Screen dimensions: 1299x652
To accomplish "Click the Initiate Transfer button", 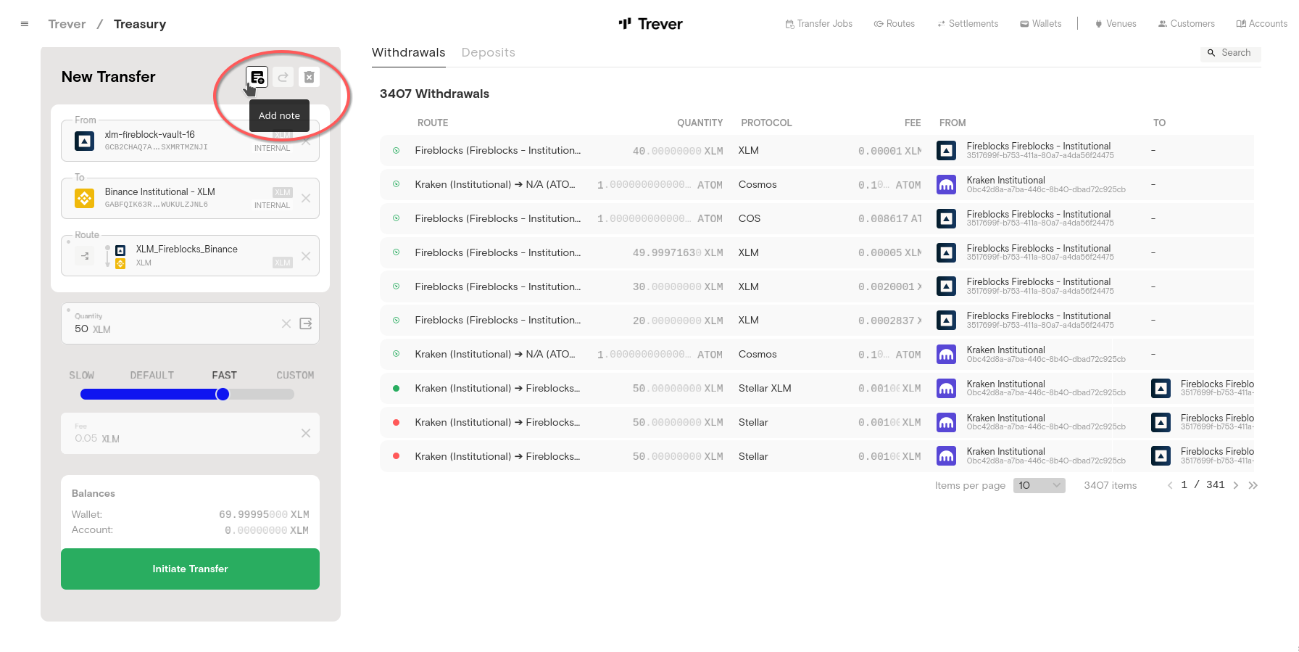I will 190,569.
